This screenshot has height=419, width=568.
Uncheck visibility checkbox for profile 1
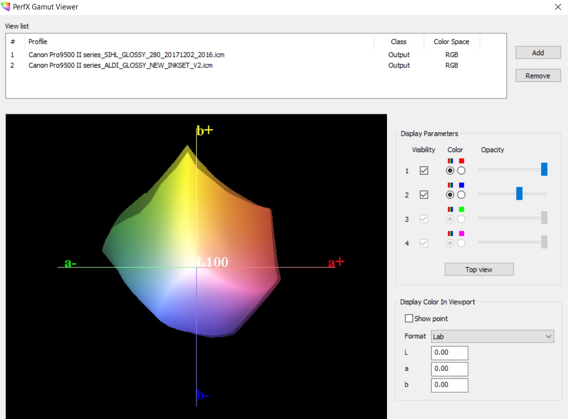coord(424,170)
